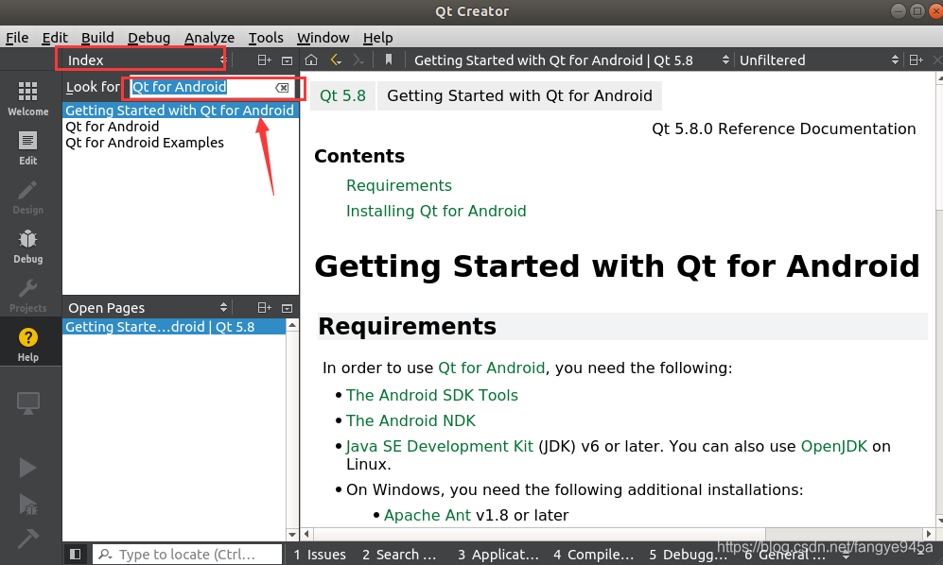943x565 pixels.
Task: Go back using the yellow back arrow
Action: click(x=336, y=59)
